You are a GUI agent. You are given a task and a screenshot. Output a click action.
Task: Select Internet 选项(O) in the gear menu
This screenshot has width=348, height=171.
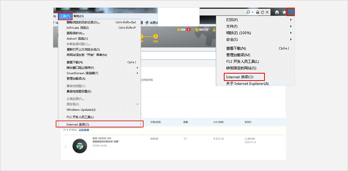tap(244, 77)
